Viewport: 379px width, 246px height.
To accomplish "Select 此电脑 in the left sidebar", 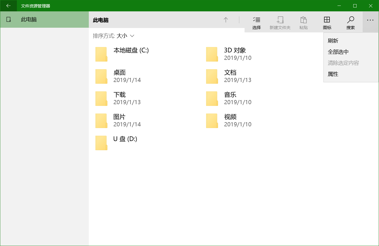I will click(x=29, y=19).
